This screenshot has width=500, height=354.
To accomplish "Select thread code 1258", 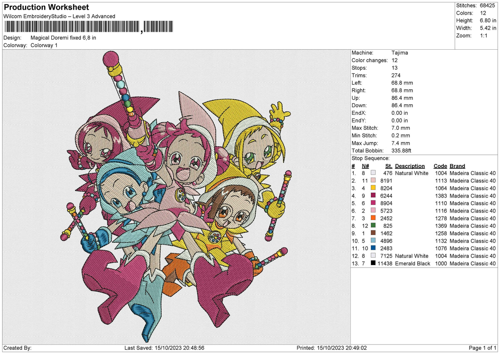I will [x=441, y=233].
